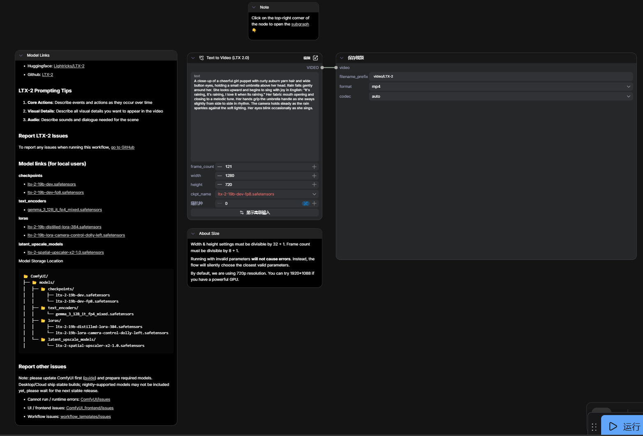Follow the 'go to GitHub' link
The height and width of the screenshot is (436, 643).
point(123,147)
